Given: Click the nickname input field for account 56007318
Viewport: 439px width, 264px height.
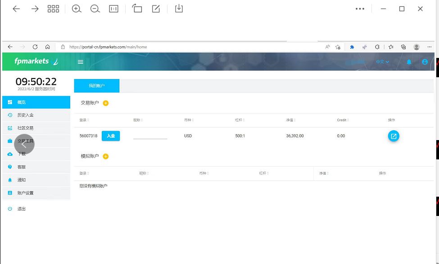Looking at the screenshot, I should 150,136.
